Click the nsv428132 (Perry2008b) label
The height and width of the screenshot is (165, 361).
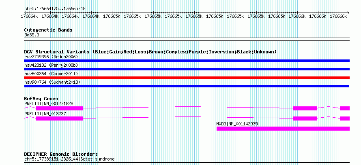51,65
